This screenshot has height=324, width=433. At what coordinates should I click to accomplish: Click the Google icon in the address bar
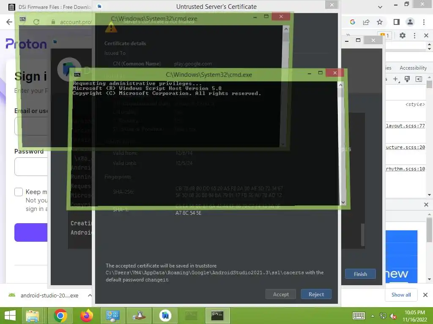pos(352,22)
